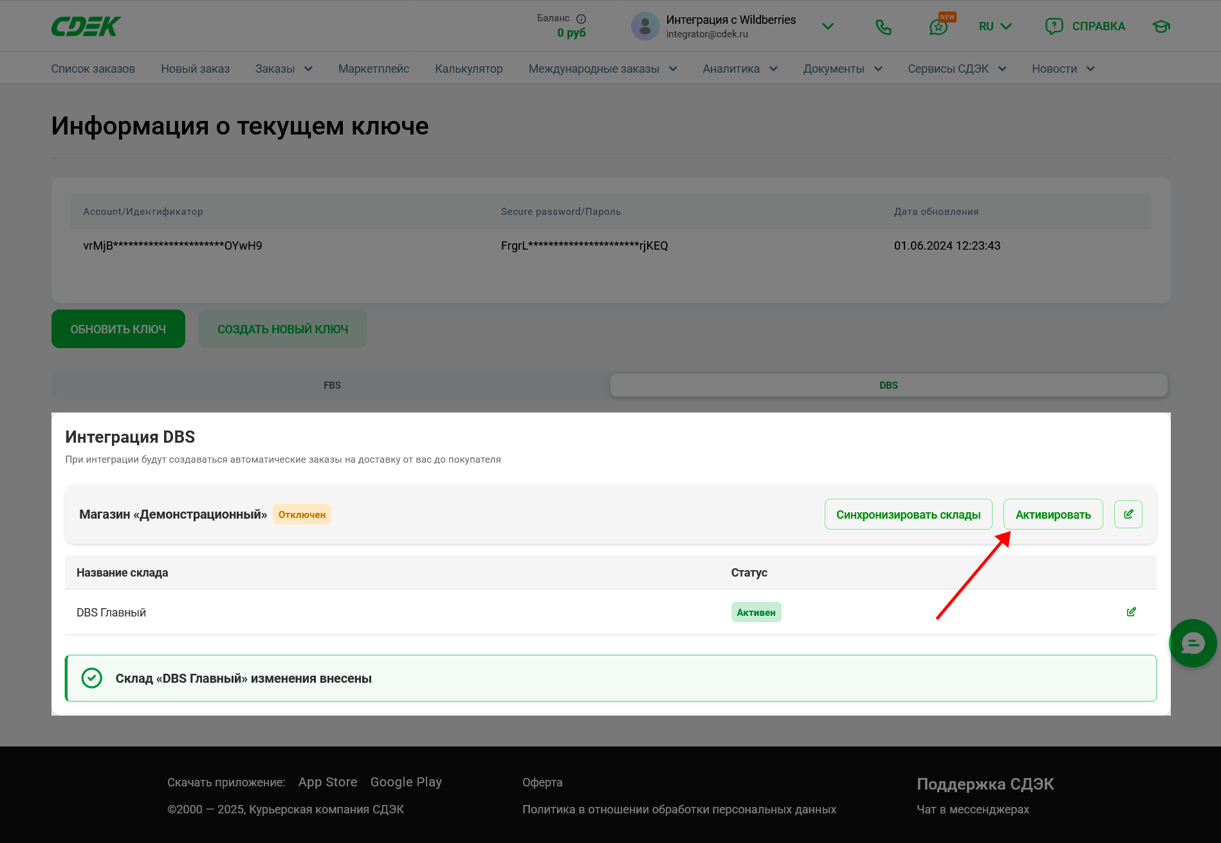The width and height of the screenshot is (1221, 843).
Task: Expand Сервисы СДЭК menu
Action: [957, 69]
